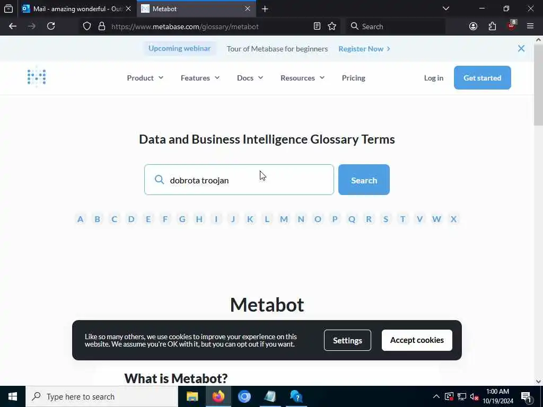Viewport: 543px width, 407px height.
Task: Jump to glossary letter M
Action: [284, 219]
